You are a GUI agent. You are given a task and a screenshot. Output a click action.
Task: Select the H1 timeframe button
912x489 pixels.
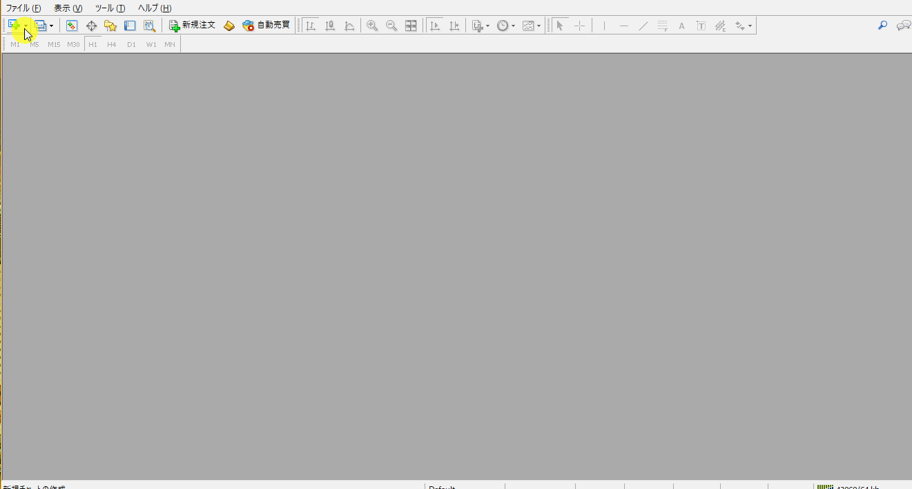93,44
